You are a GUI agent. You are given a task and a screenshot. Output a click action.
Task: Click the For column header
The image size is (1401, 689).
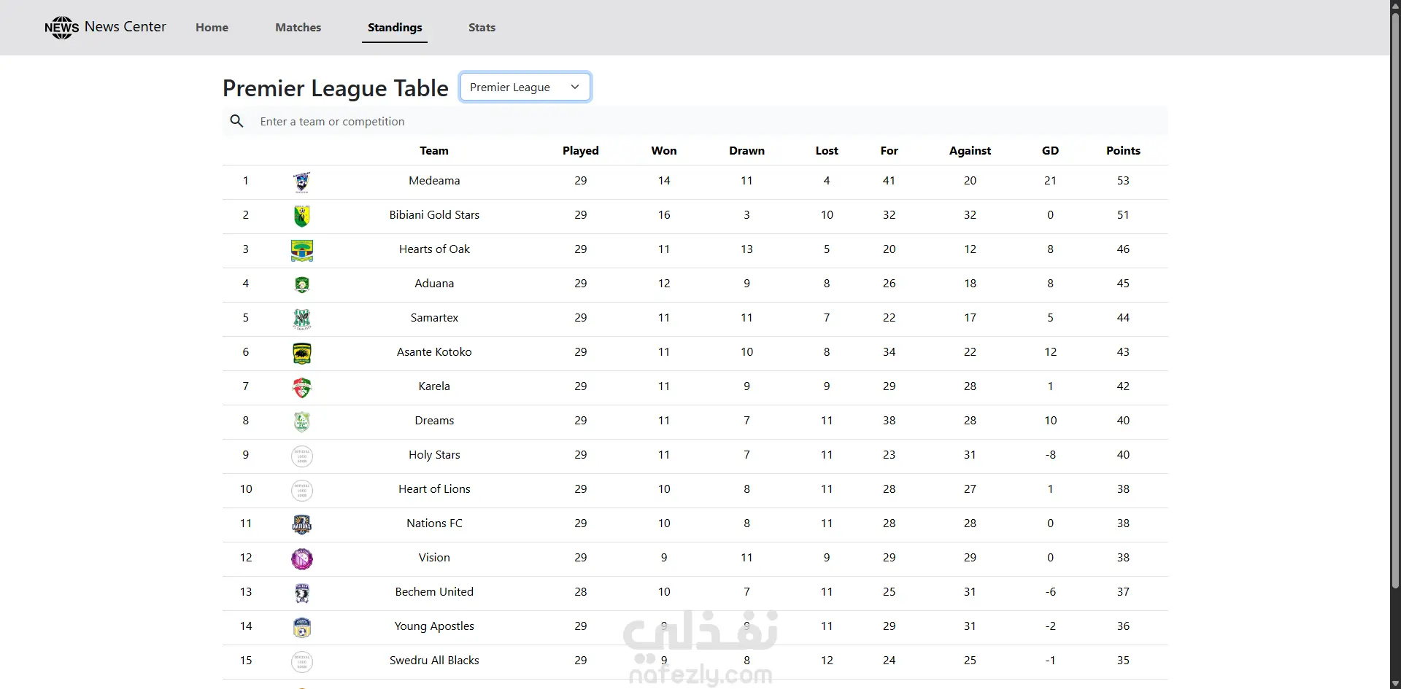coord(889,151)
